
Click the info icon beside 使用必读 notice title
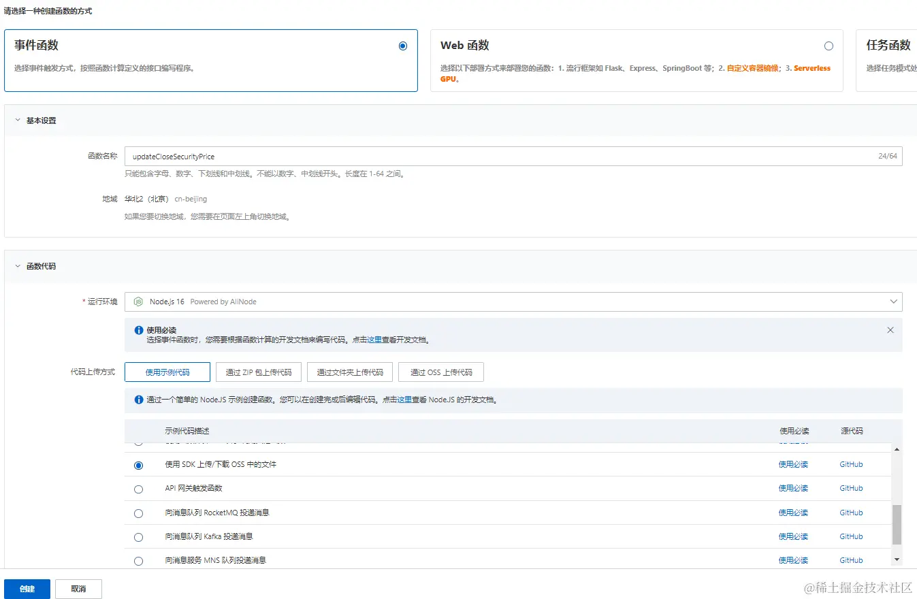tap(139, 330)
